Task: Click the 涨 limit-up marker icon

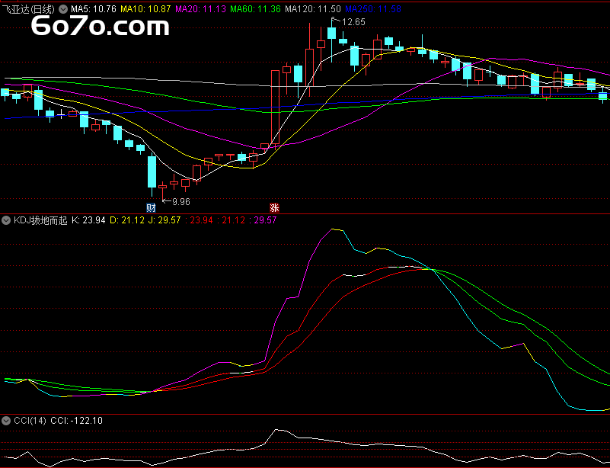Action: [275, 207]
